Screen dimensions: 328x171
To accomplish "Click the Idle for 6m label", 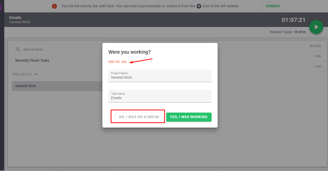I will pyautogui.click(x=118, y=62).
